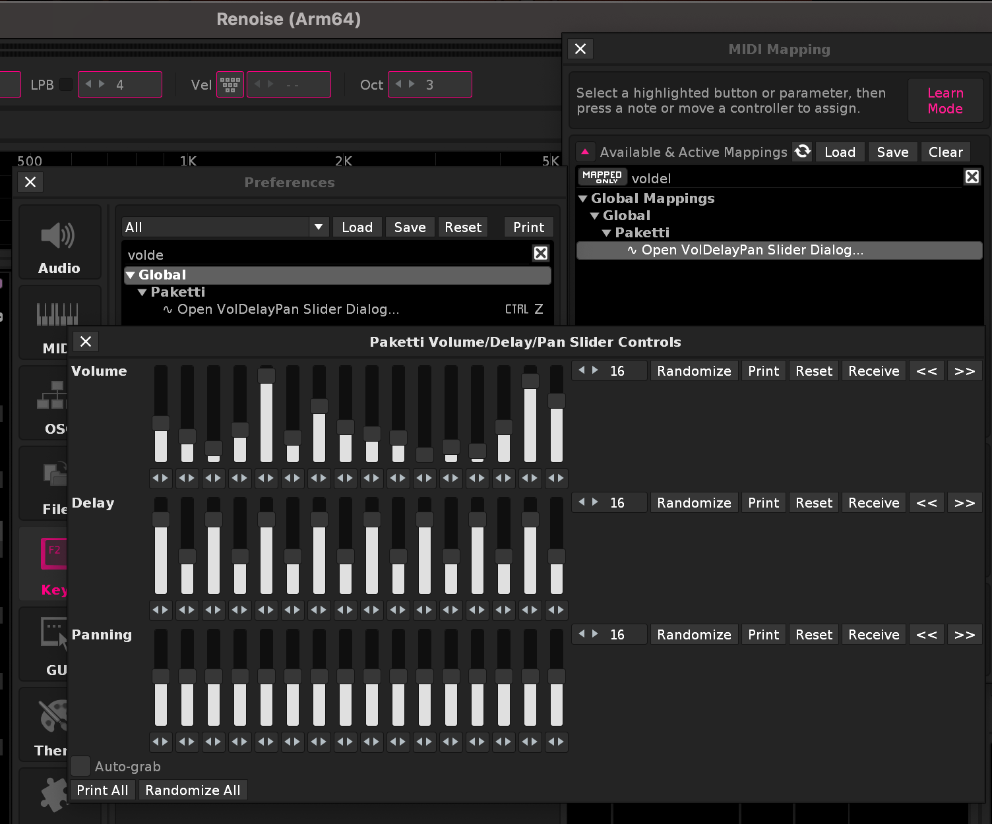Image resolution: width=992 pixels, height=824 pixels.
Task: Click the refresh mappings icon
Action: pyautogui.click(x=803, y=152)
